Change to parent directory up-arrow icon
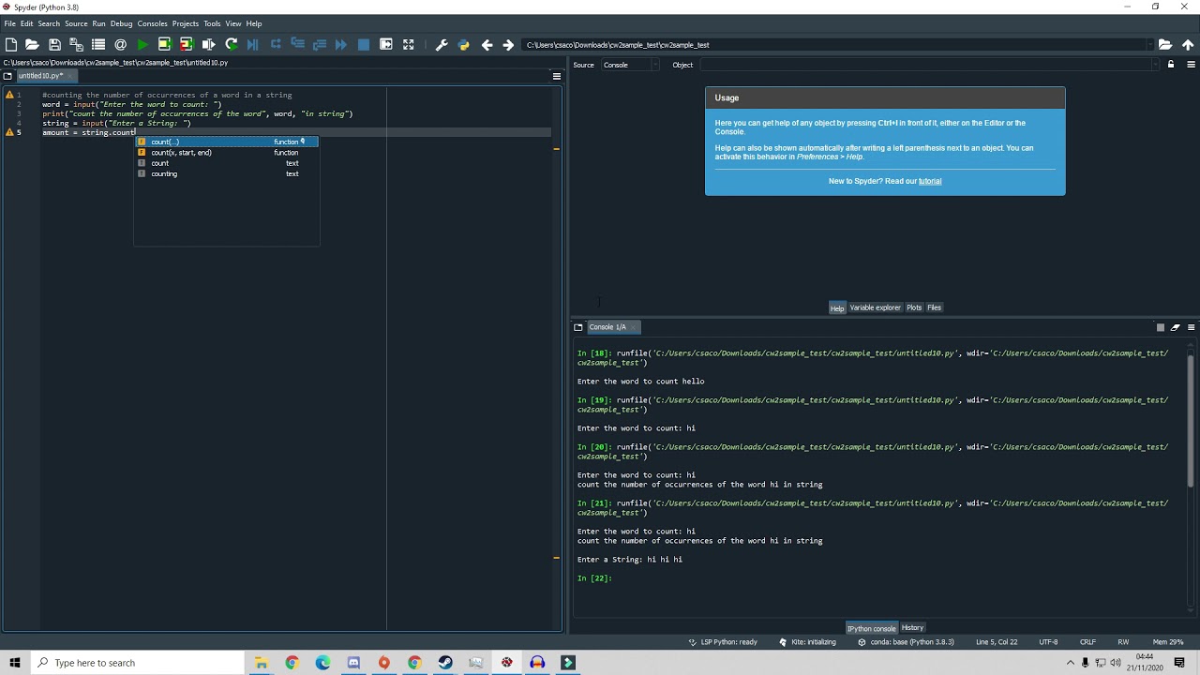This screenshot has height=675, width=1200. [x=1188, y=44]
